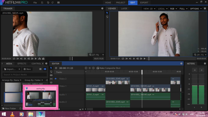
Task: Set In point in the Viewer
Action: click(126, 58)
